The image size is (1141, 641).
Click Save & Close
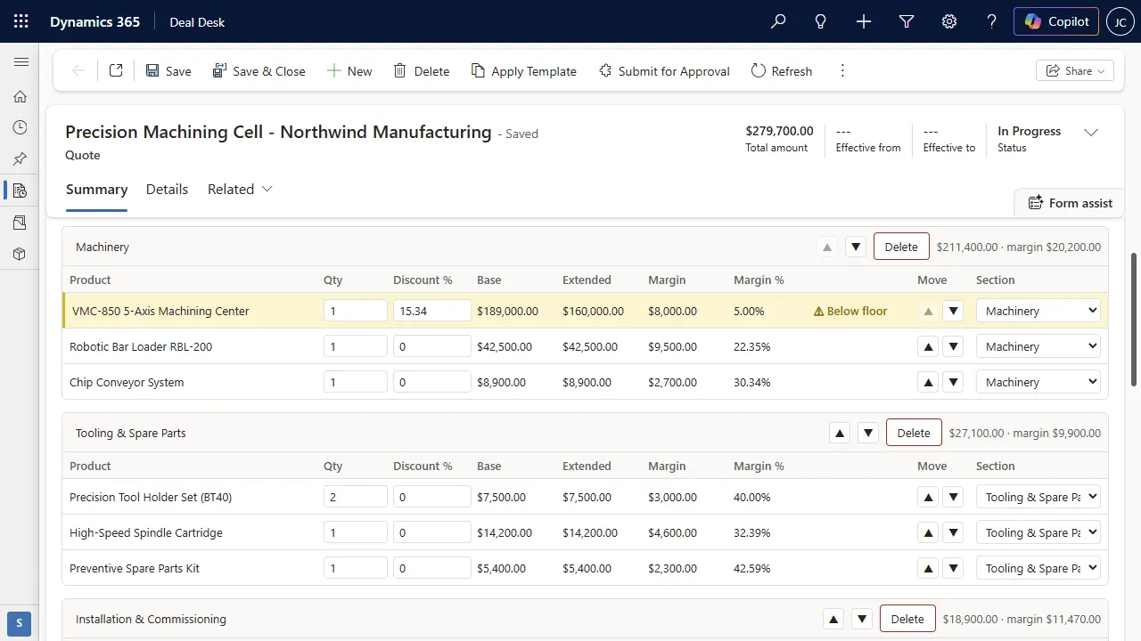click(259, 70)
